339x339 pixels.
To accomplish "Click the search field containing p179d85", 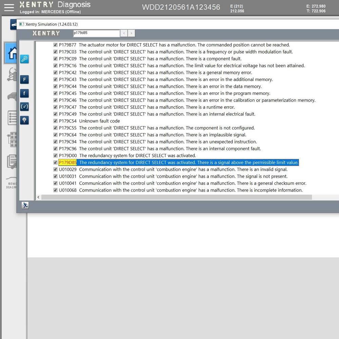I will pyautogui.click(x=96, y=33).
